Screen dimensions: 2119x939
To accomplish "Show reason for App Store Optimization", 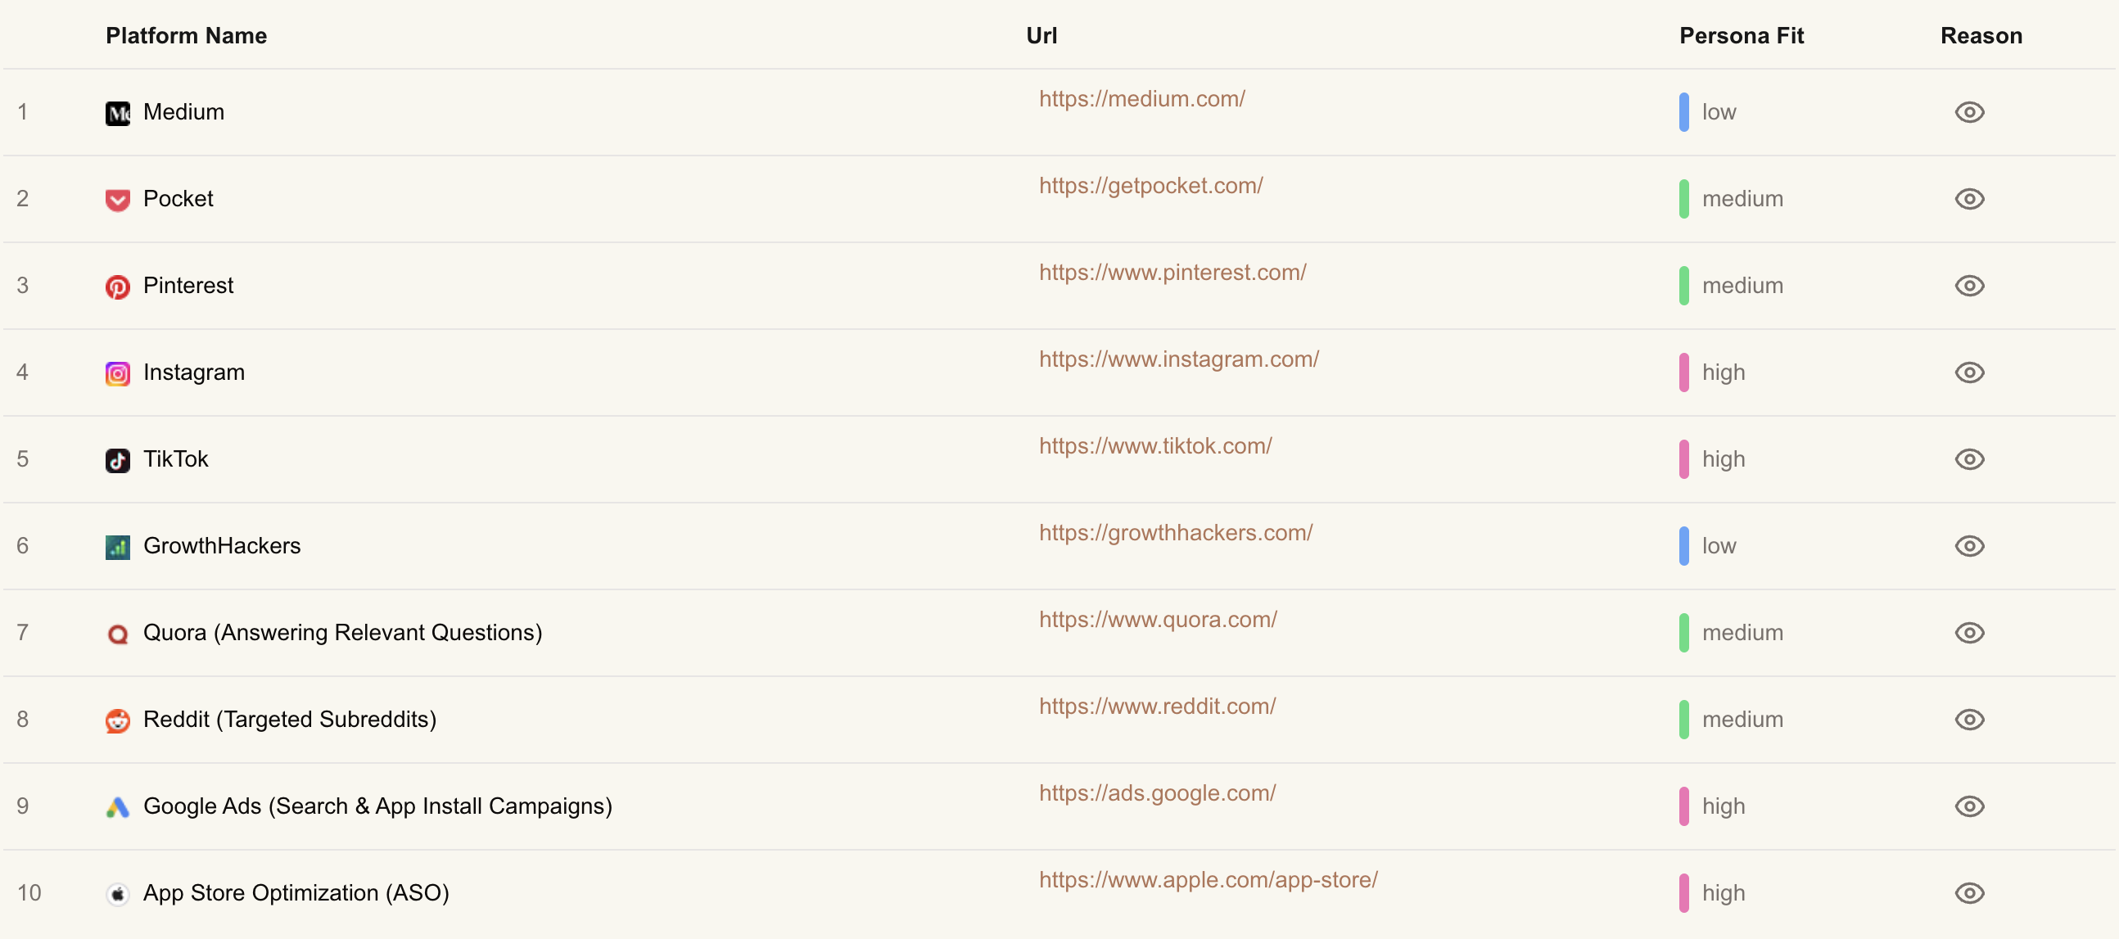I will point(1969,893).
